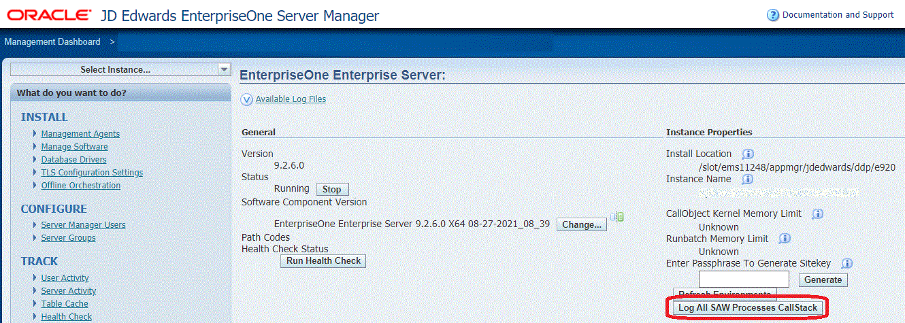Click the compare icon beside the Change button
This screenshot has height=323, width=905.
point(617,217)
